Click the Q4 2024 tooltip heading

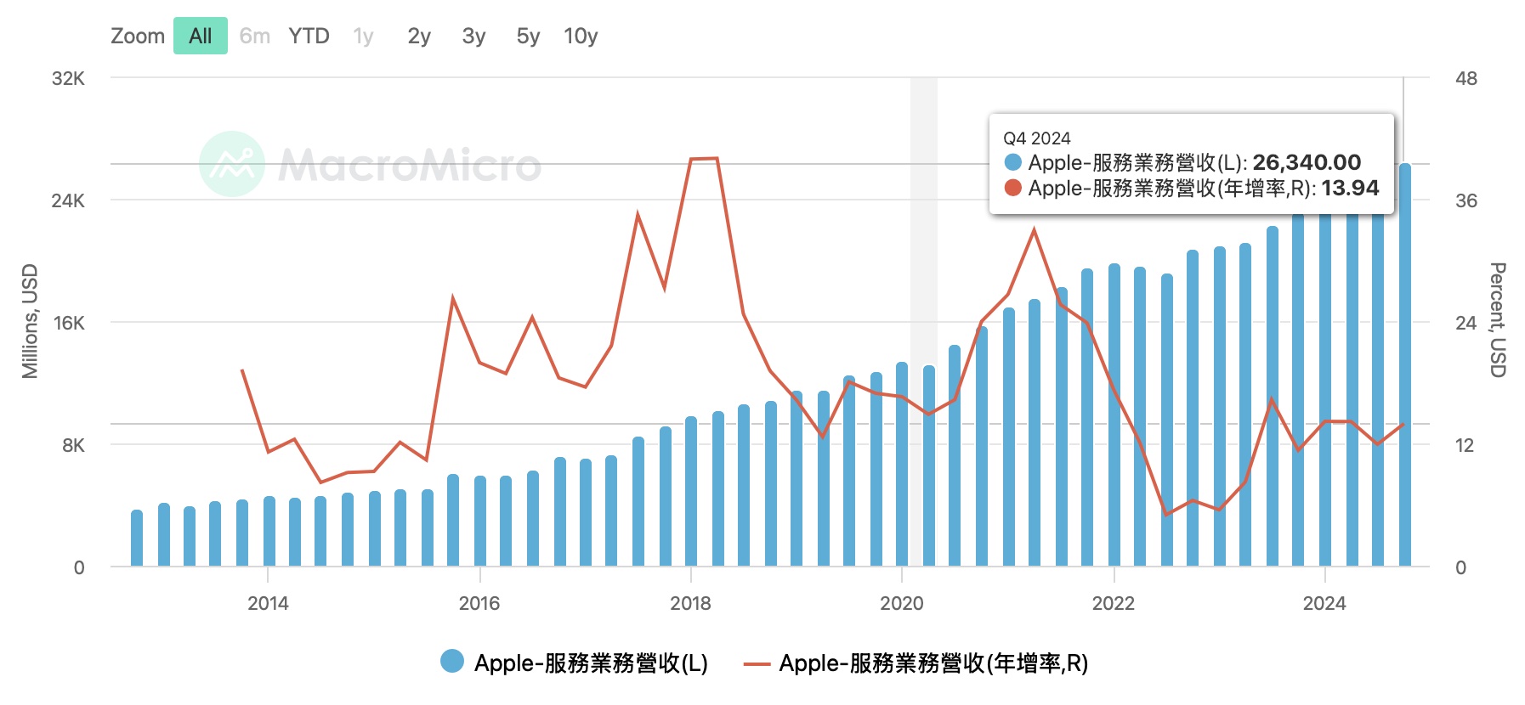[x=1036, y=138]
